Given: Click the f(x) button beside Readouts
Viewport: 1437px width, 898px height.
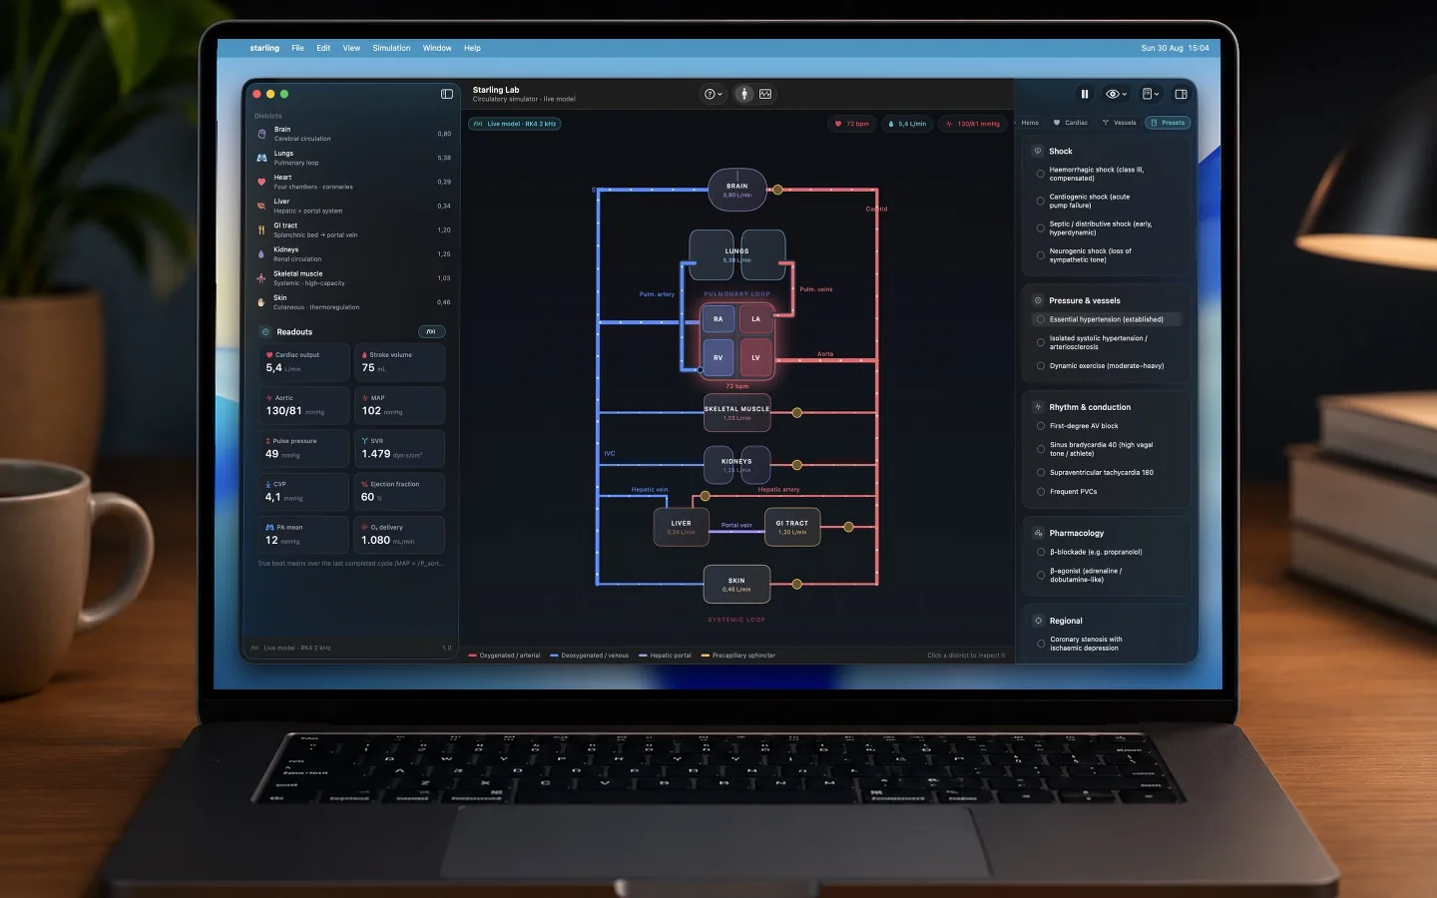Looking at the screenshot, I should tap(431, 332).
